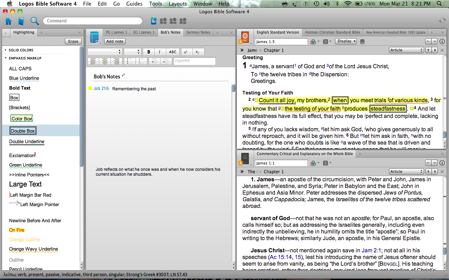Click the Hyperlink input field

pos(195,61)
